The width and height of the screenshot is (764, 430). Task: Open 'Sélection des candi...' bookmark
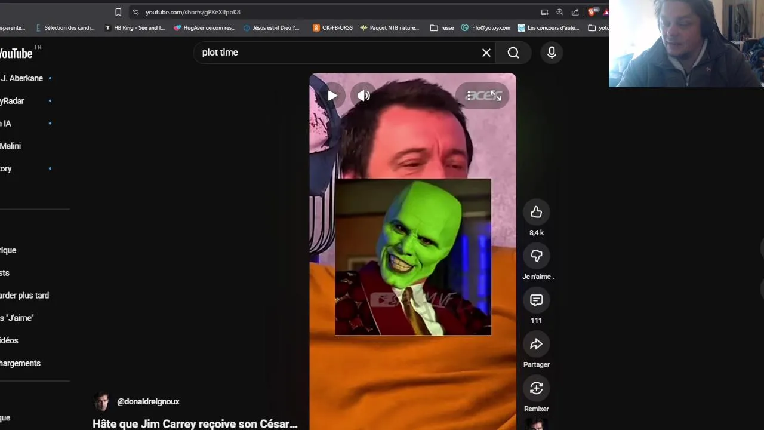65,27
